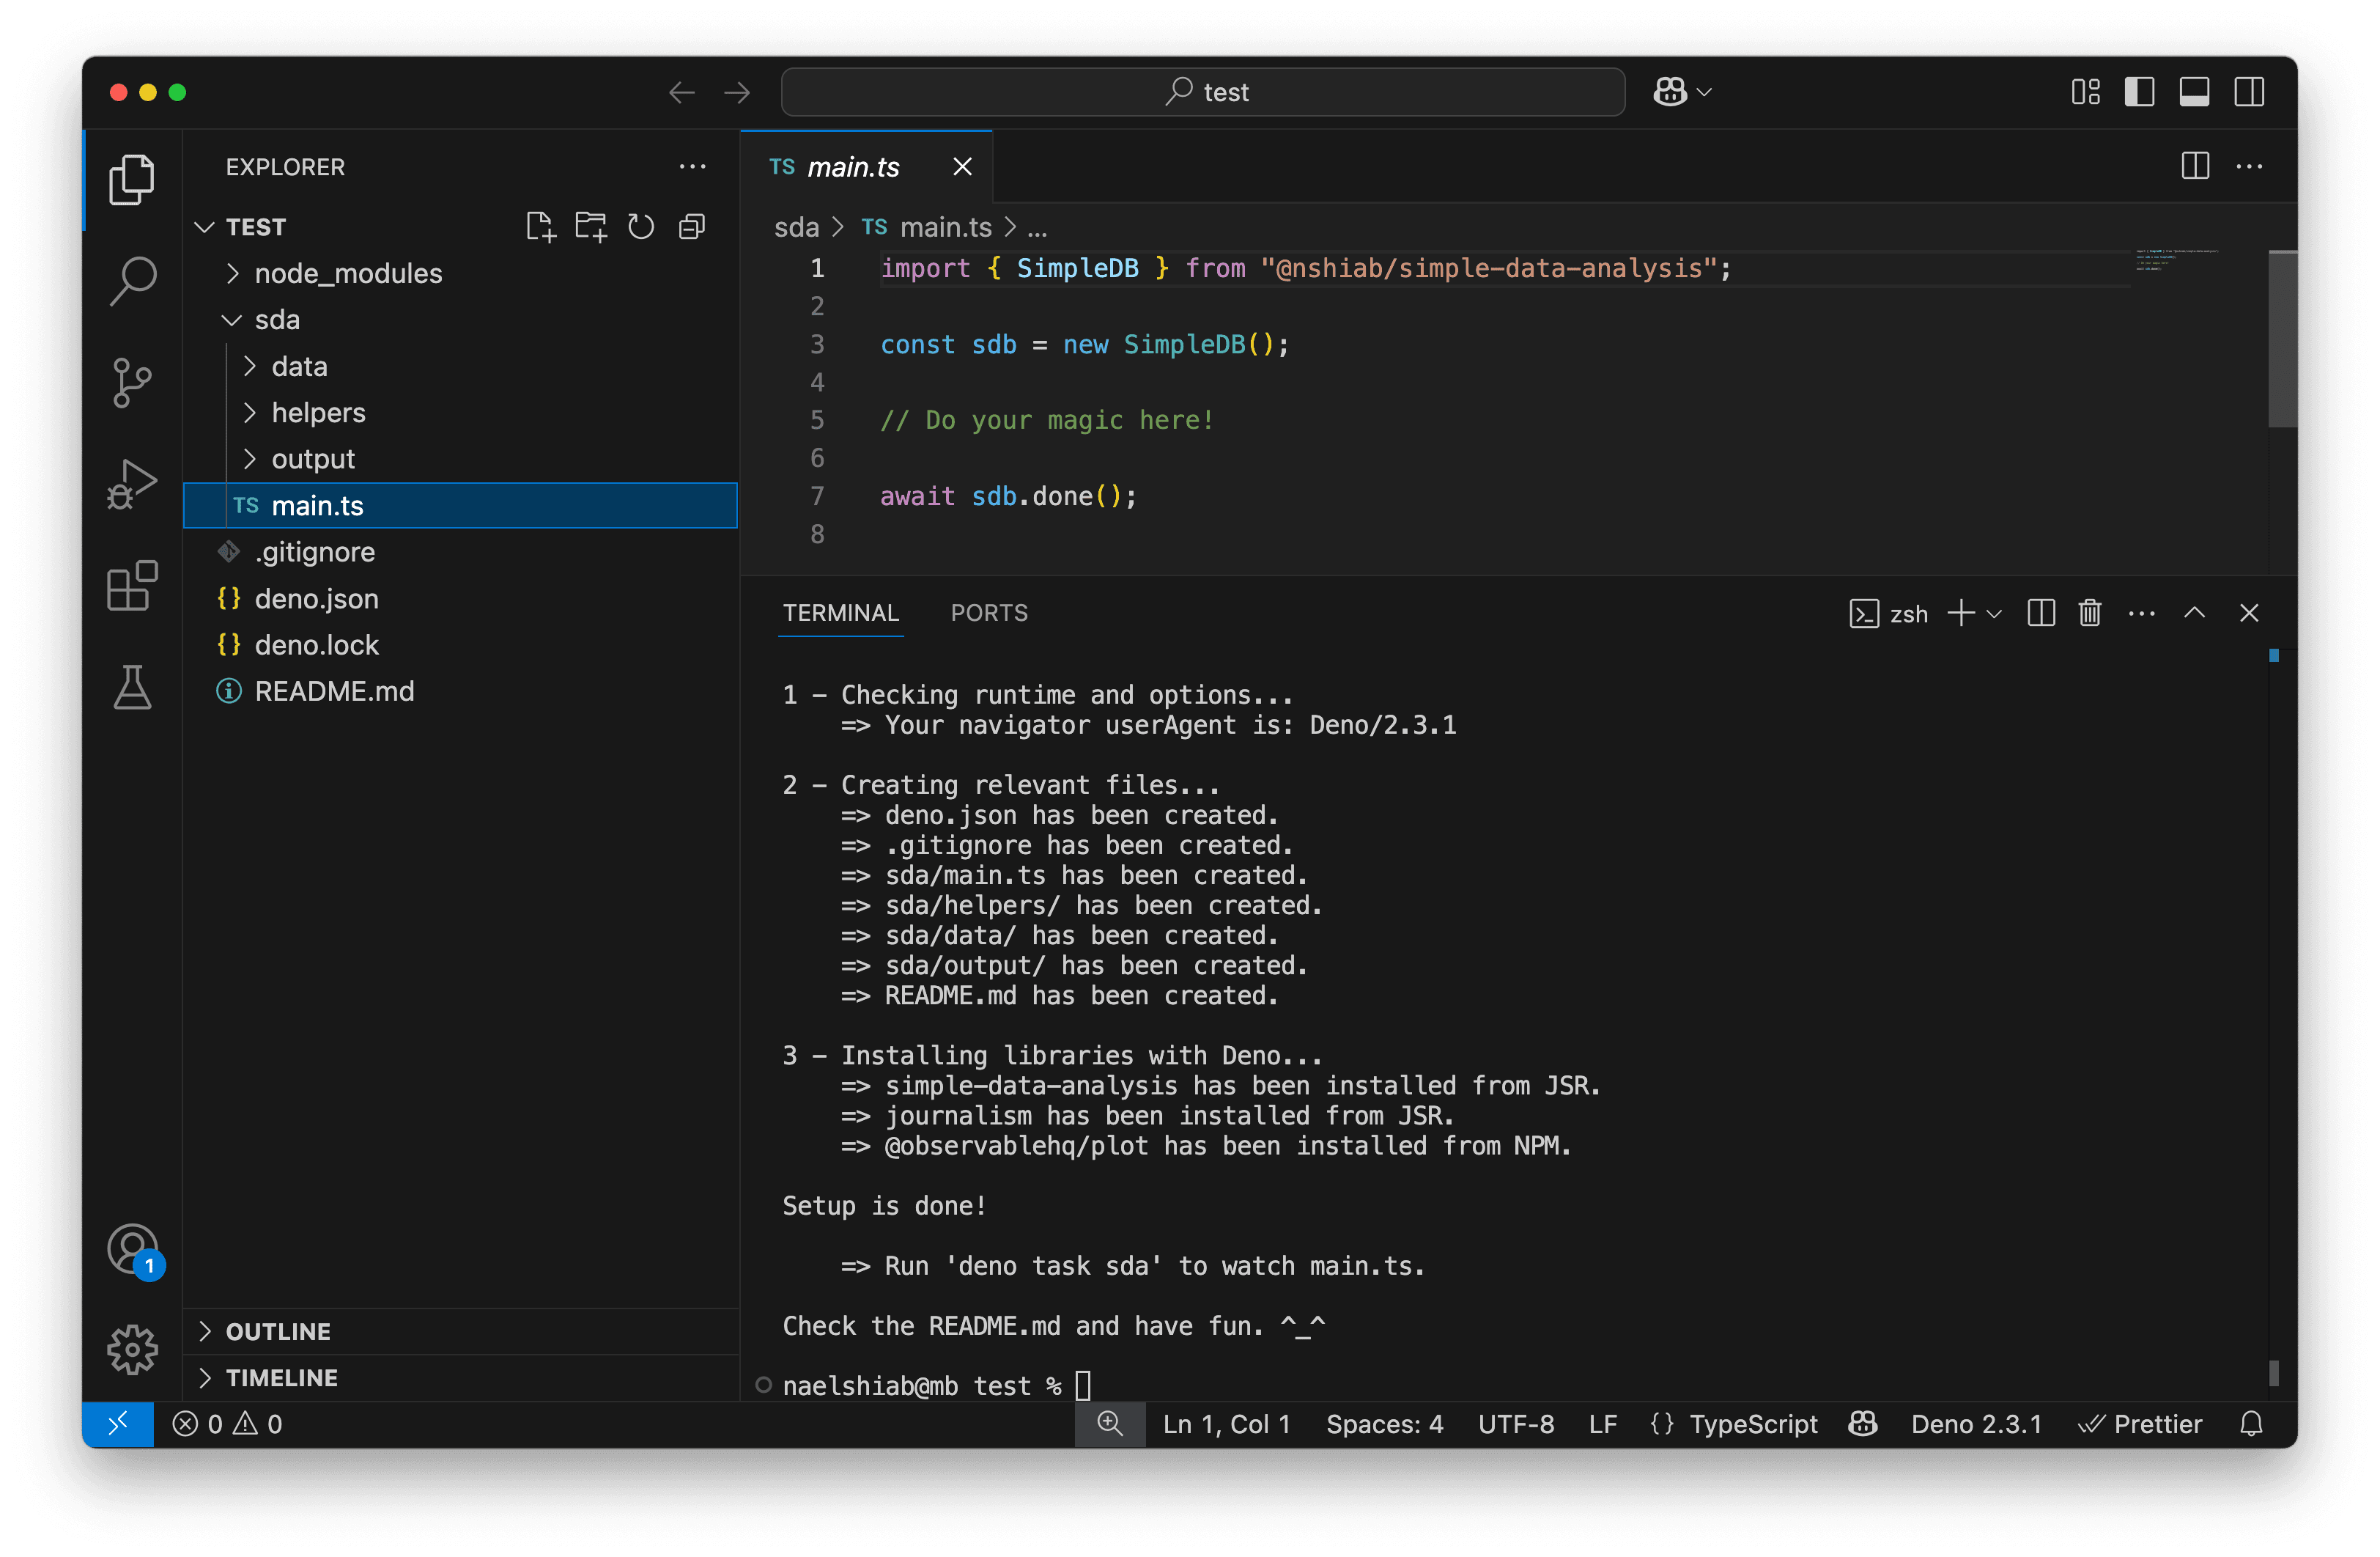This screenshot has height=1557, width=2380.
Task: Customize layout icon in title bar
Action: click(x=2085, y=92)
